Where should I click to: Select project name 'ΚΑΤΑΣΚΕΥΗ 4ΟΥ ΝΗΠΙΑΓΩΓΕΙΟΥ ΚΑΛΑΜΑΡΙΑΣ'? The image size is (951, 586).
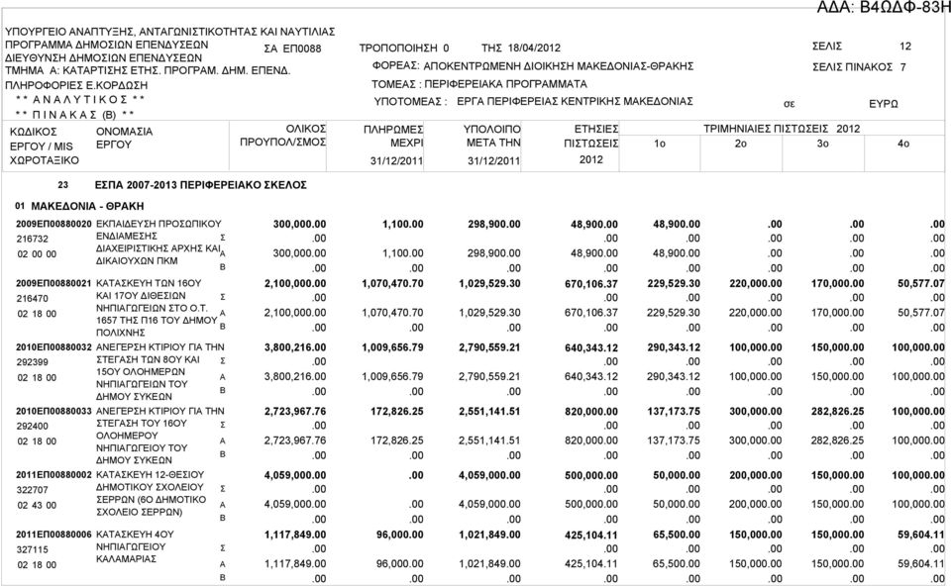point(135,546)
